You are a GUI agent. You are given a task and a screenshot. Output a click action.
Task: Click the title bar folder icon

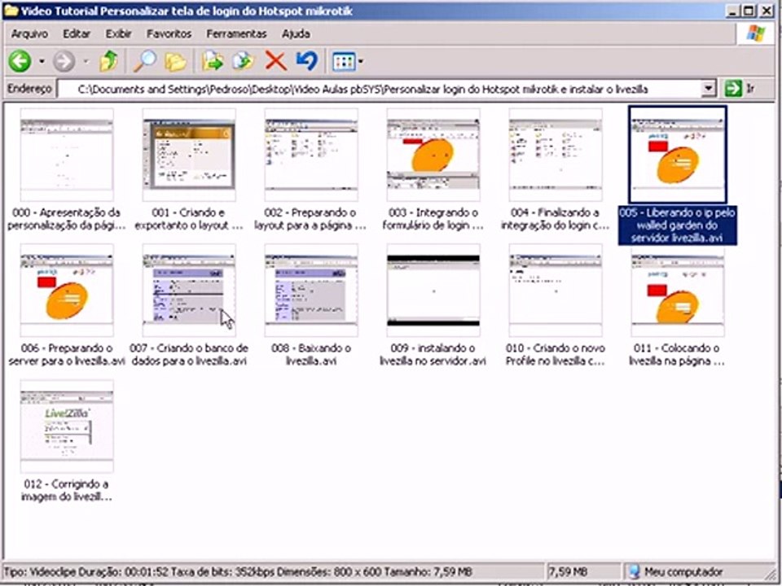point(11,11)
